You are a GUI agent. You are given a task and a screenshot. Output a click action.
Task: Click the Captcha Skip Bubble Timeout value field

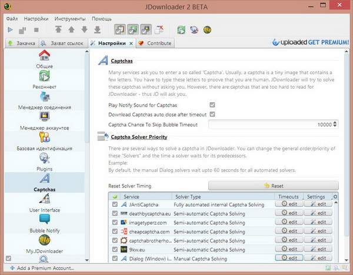[x=271, y=124]
